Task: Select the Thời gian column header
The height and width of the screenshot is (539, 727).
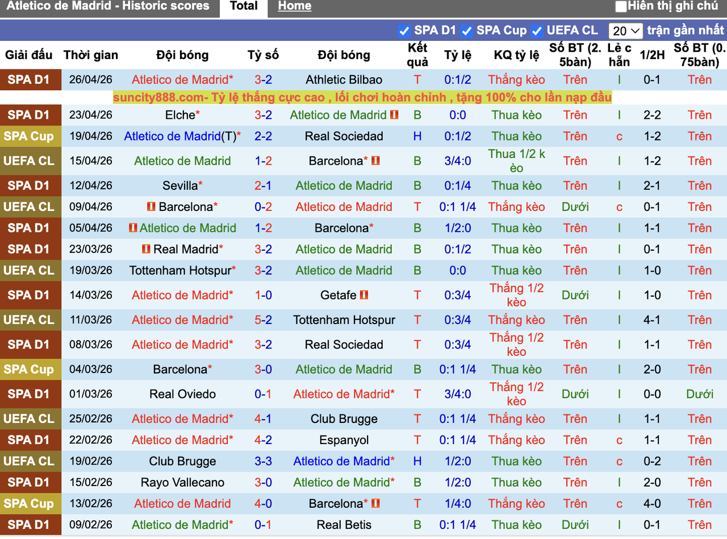Action: 91,55
